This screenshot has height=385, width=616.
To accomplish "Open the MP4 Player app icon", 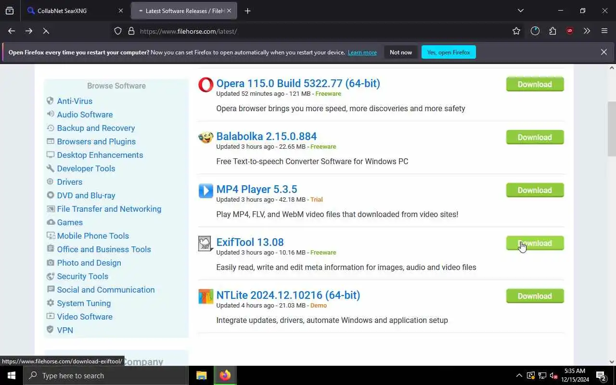I will (205, 191).
